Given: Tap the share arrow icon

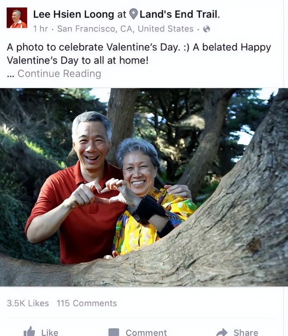Looking at the screenshot, I should click(x=222, y=332).
